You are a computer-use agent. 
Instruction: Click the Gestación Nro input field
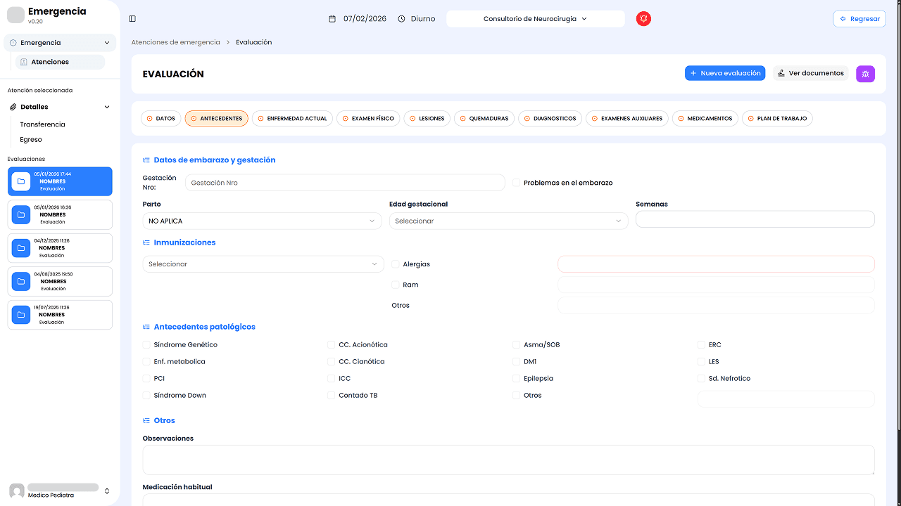coord(345,183)
